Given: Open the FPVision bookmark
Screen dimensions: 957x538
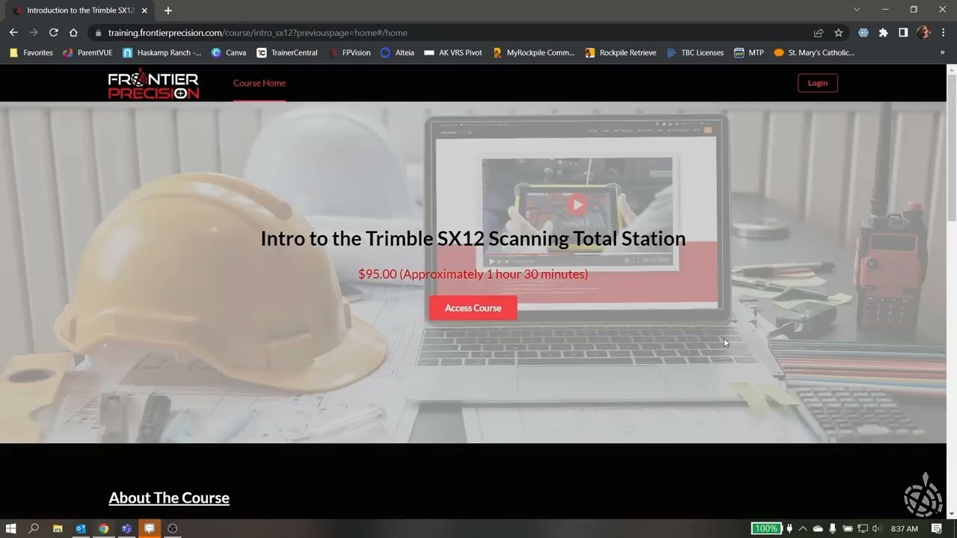Looking at the screenshot, I should pos(349,53).
